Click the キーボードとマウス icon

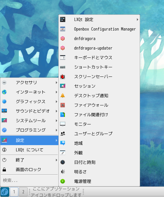coord(63,57)
